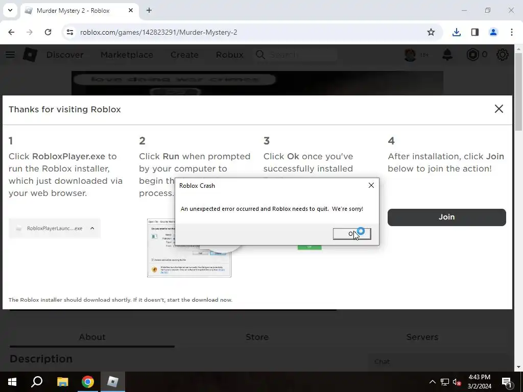523x392 pixels.
Task: Click the page vertical scrollbar thumb
Action: (x=518, y=92)
